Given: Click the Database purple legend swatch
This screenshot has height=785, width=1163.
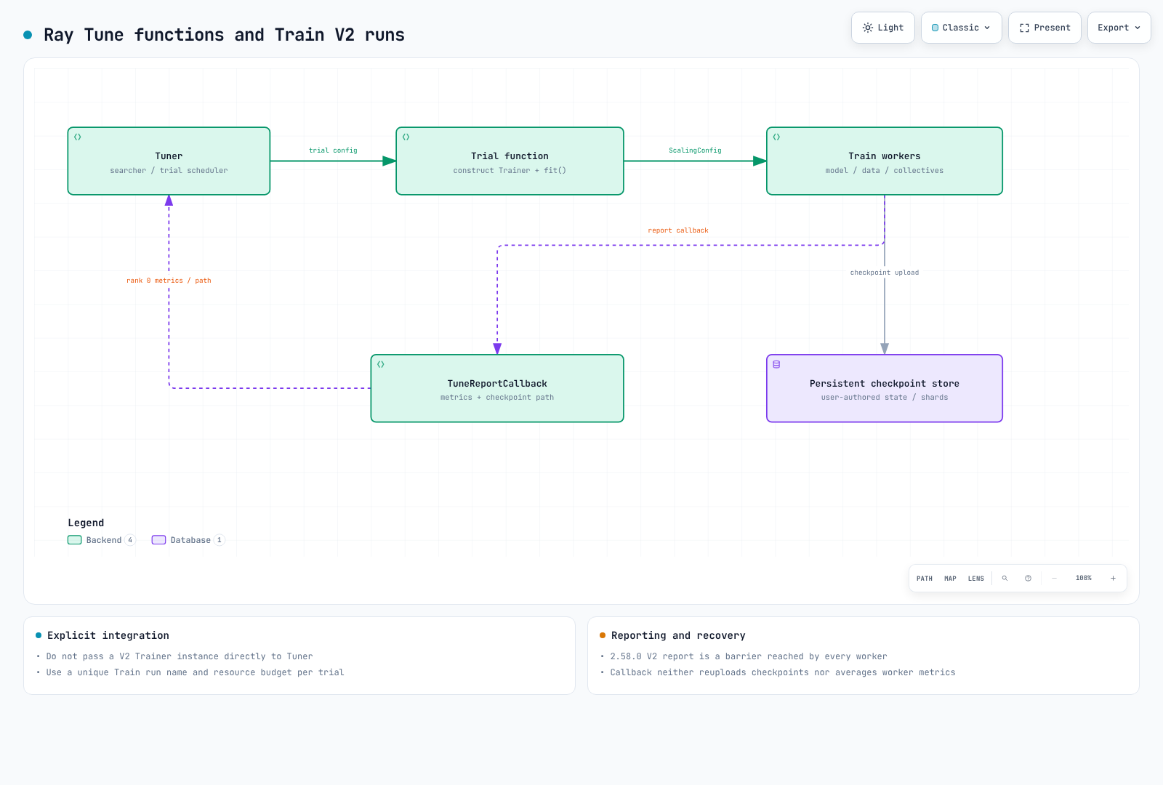Looking at the screenshot, I should click(158, 540).
